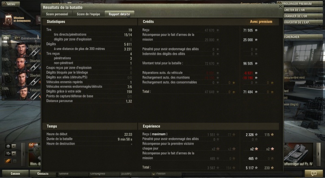
Task: Click Distance parcourue value 1,32
Action: (x=129, y=101)
